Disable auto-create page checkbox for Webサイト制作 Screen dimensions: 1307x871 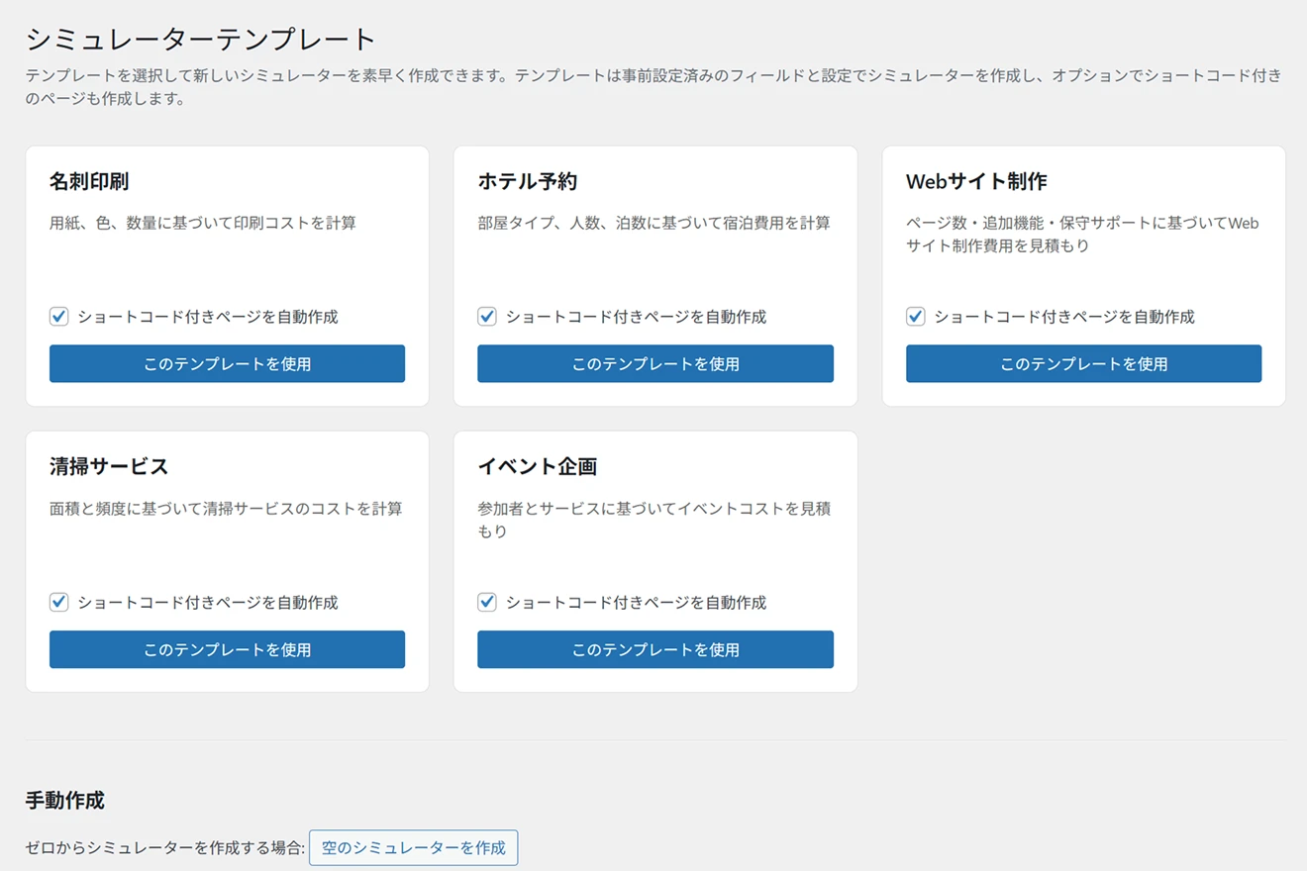pos(916,317)
